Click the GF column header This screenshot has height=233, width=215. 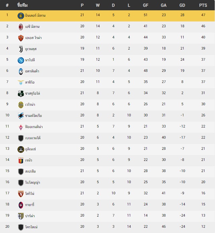[145, 5]
